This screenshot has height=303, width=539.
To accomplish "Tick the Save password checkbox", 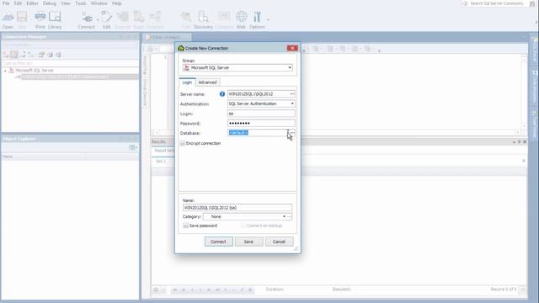I will pyautogui.click(x=185, y=226).
